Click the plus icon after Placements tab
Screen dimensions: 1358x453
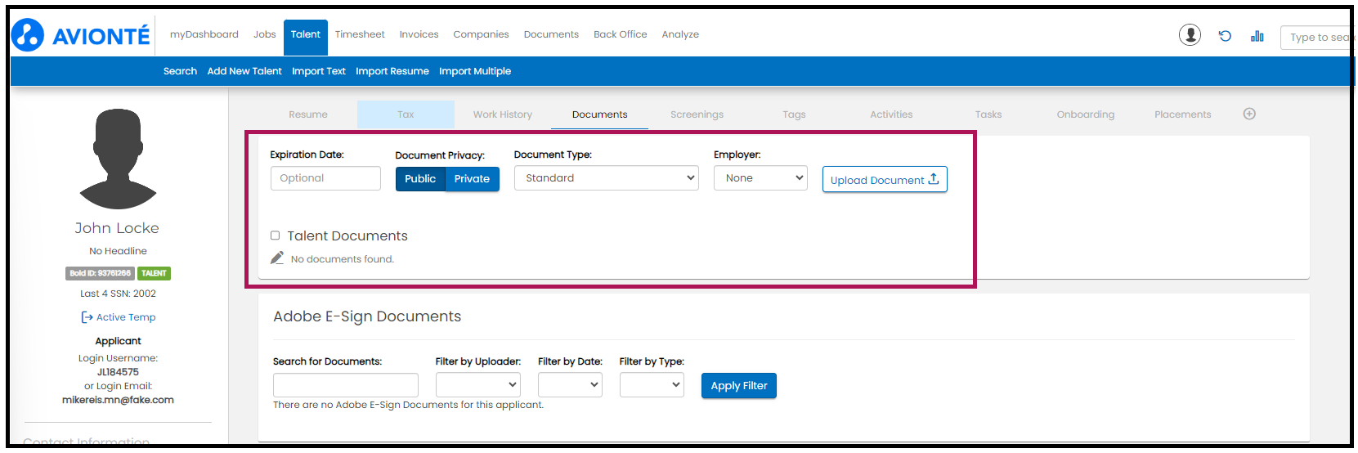[x=1249, y=114]
